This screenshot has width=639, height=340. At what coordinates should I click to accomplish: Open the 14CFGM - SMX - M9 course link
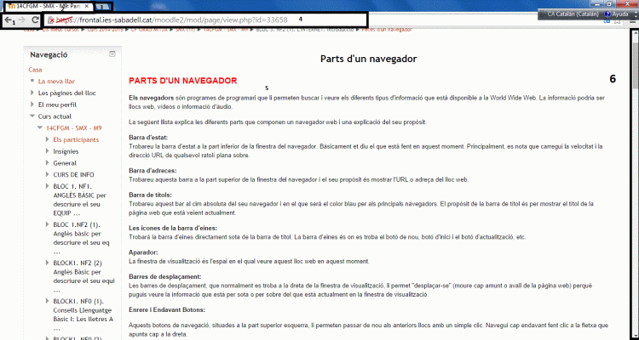coord(74,128)
